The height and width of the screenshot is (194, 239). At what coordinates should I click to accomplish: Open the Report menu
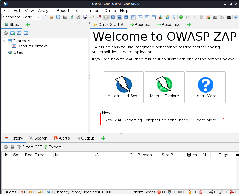point(63,11)
